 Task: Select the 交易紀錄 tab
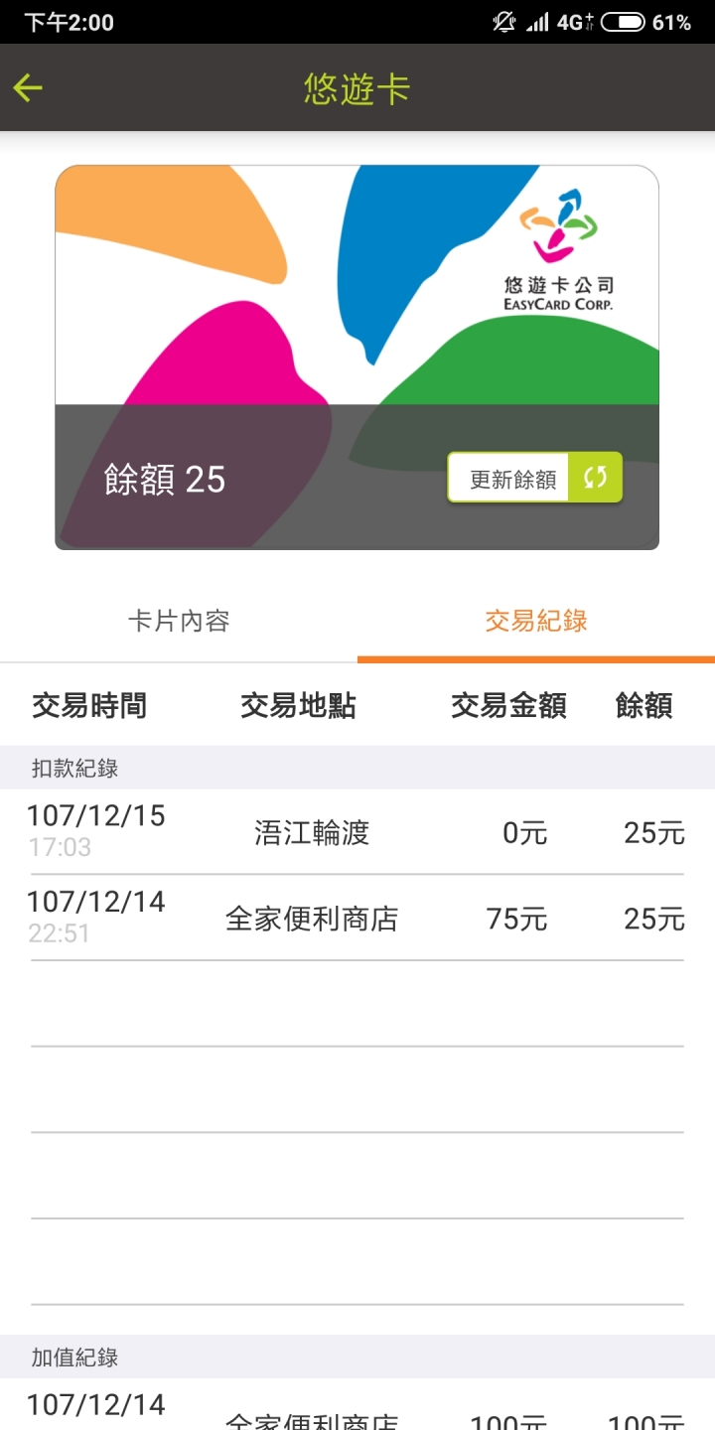(536, 622)
